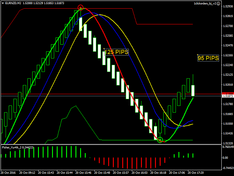Click the 1.52125 price scale value
234x176 pixels.
click(228, 75)
